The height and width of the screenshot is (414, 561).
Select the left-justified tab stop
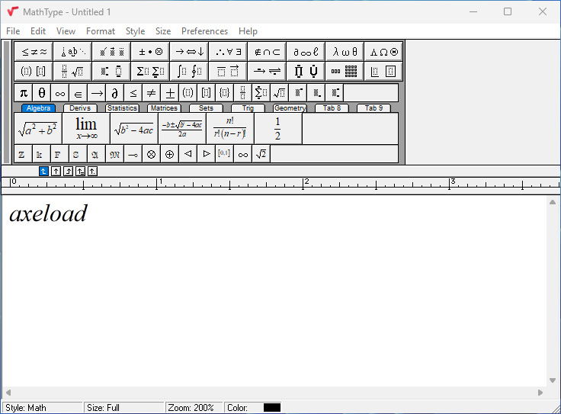point(43,172)
